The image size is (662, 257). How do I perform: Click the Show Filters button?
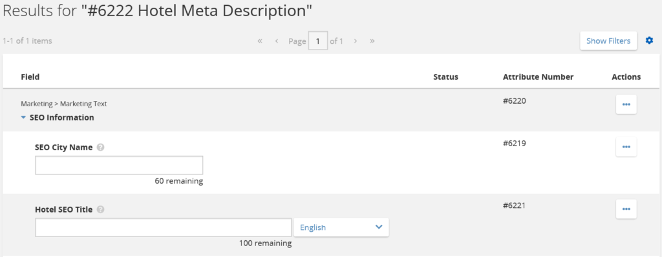608,41
